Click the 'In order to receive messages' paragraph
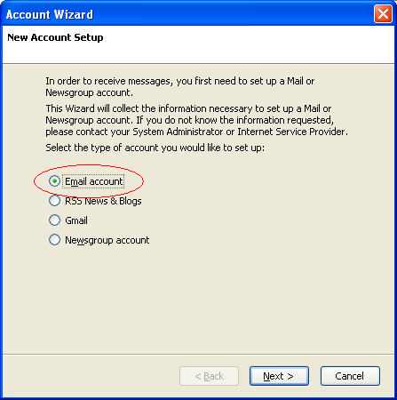Screen dimensions: 397x400 pos(180,86)
